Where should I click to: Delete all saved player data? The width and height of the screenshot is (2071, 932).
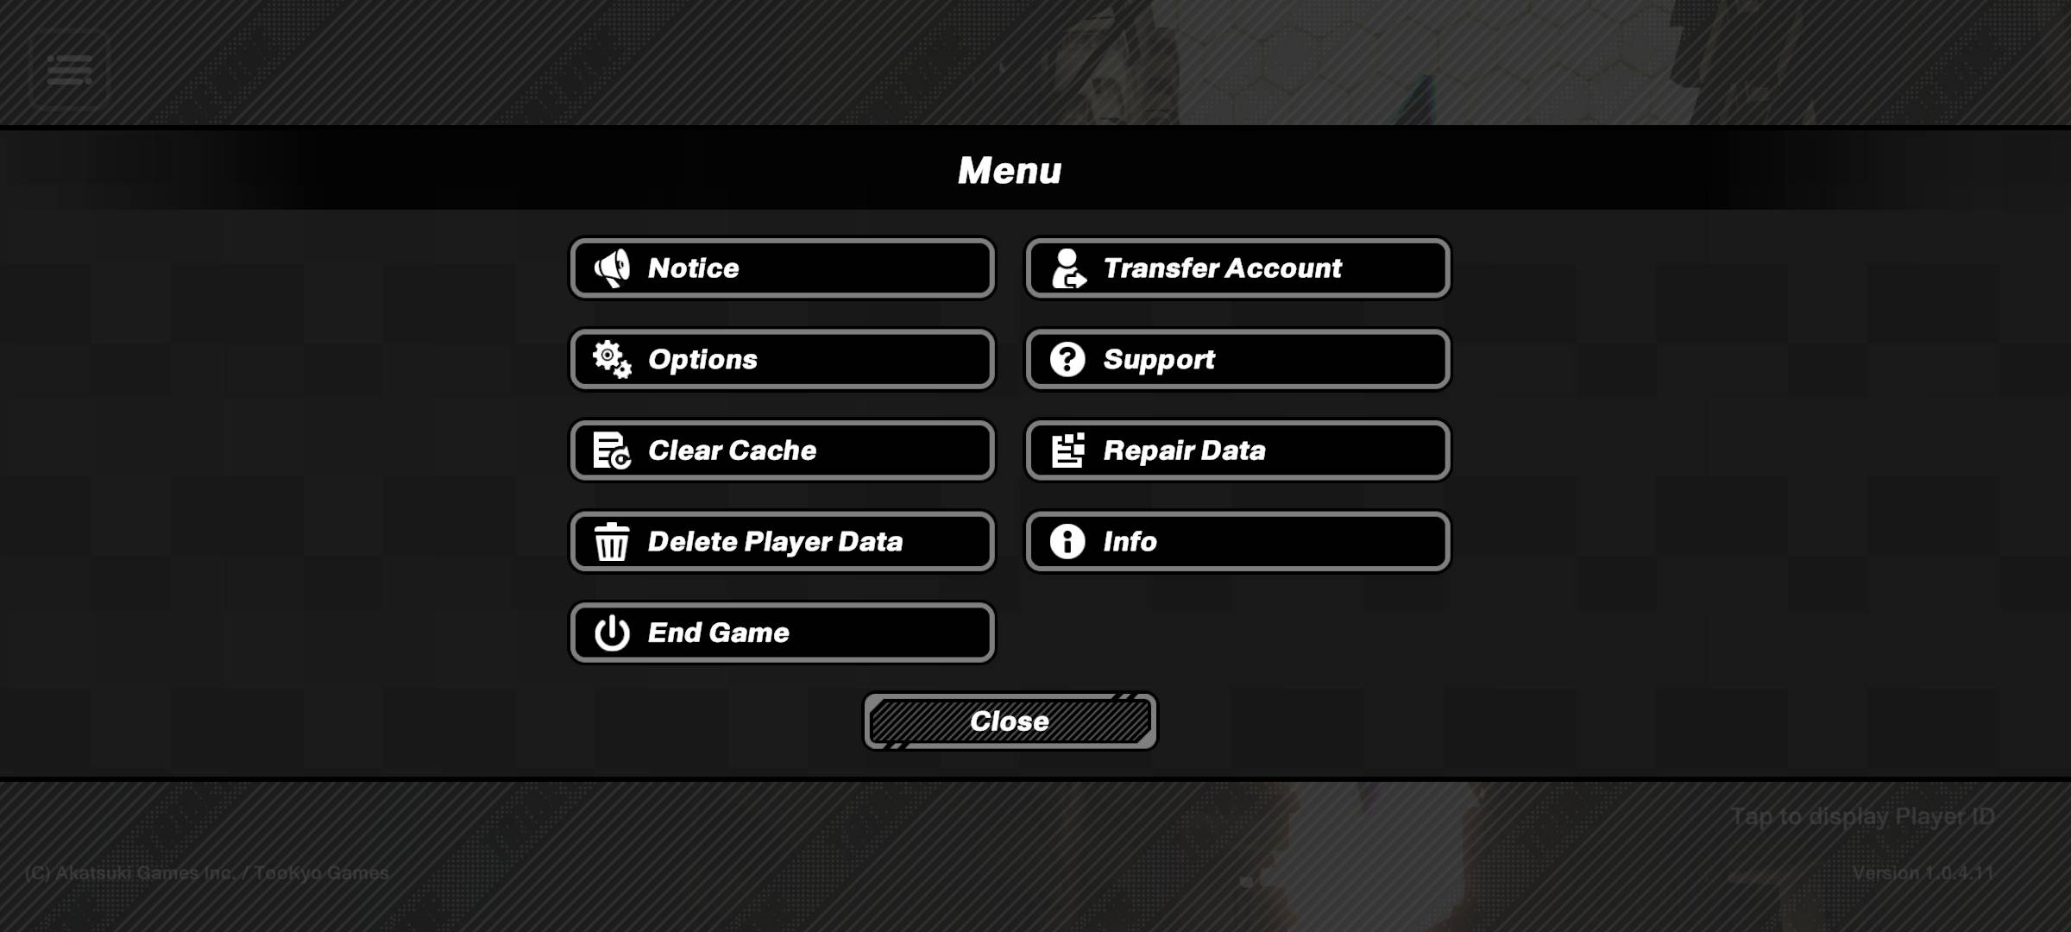[x=781, y=540]
